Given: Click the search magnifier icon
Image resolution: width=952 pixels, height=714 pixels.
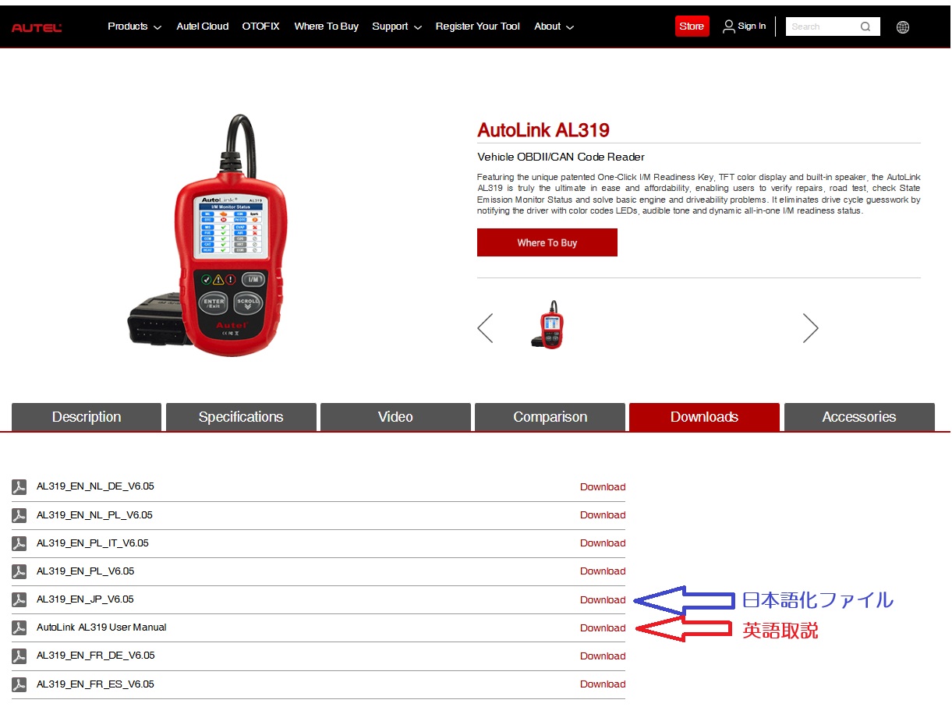Looking at the screenshot, I should (x=865, y=27).
